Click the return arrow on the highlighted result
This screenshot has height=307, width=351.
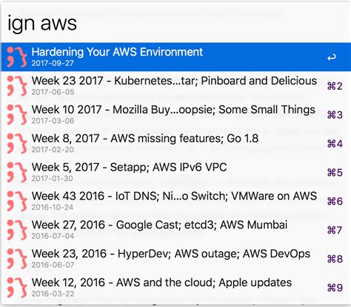point(332,58)
